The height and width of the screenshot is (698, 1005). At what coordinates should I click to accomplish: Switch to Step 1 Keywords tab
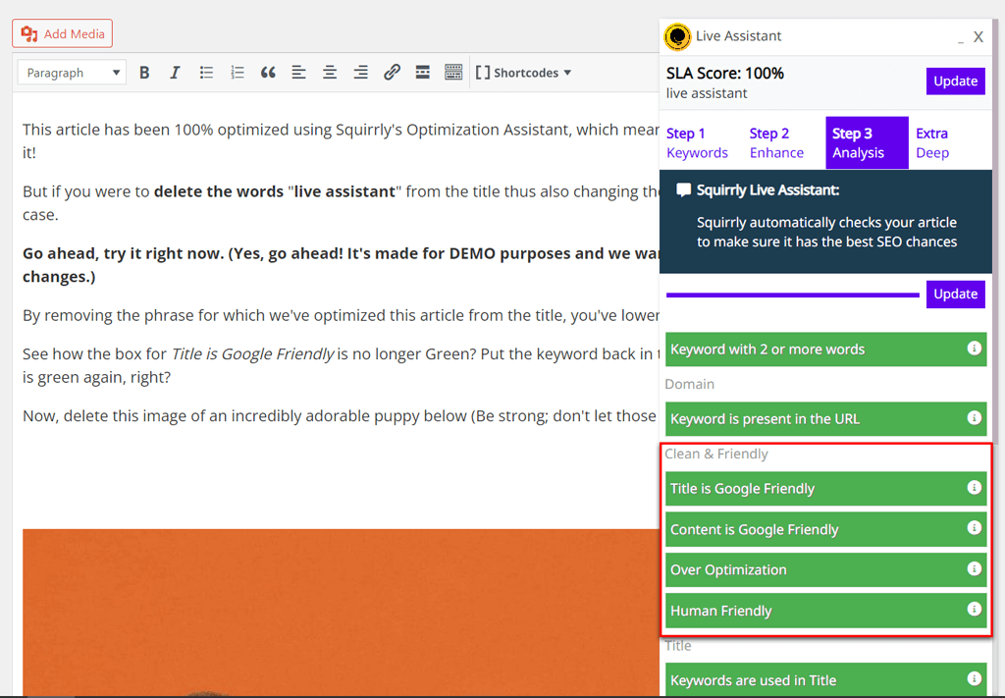point(698,143)
